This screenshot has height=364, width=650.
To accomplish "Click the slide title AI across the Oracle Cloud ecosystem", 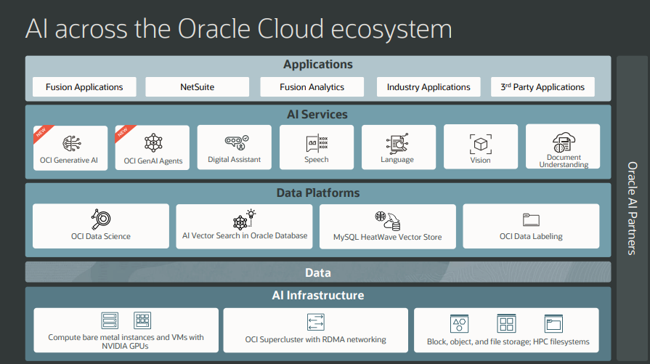I will pyautogui.click(x=239, y=28).
